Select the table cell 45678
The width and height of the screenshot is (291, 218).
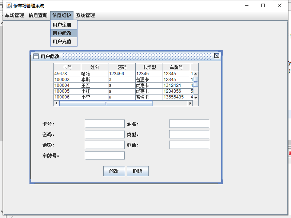pyautogui.click(x=67, y=74)
